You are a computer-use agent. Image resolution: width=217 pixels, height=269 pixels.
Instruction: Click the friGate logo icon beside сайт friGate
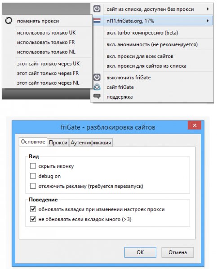(97, 87)
